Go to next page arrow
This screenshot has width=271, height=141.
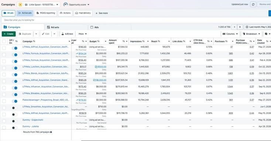pyautogui.click(x=240, y=27)
